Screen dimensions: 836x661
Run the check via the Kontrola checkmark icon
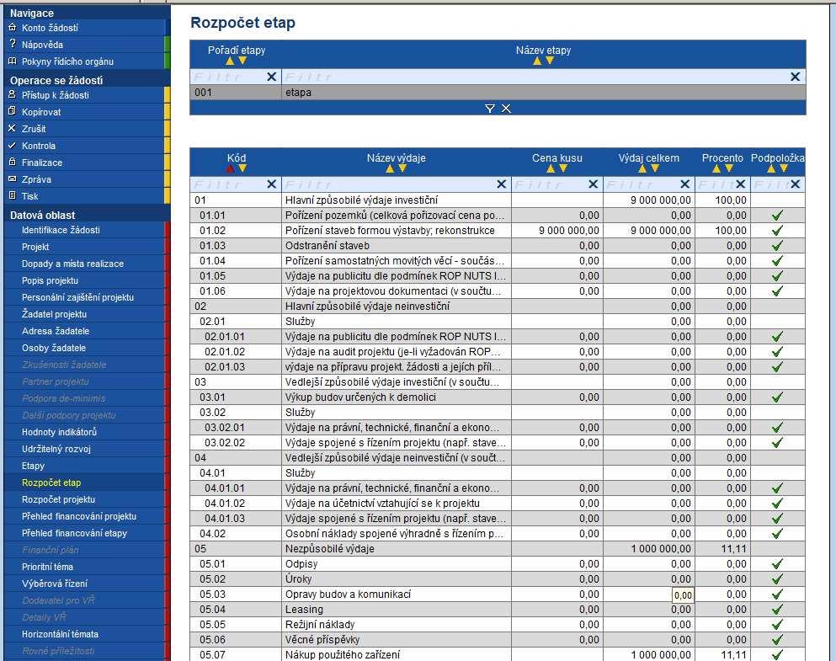(13, 145)
